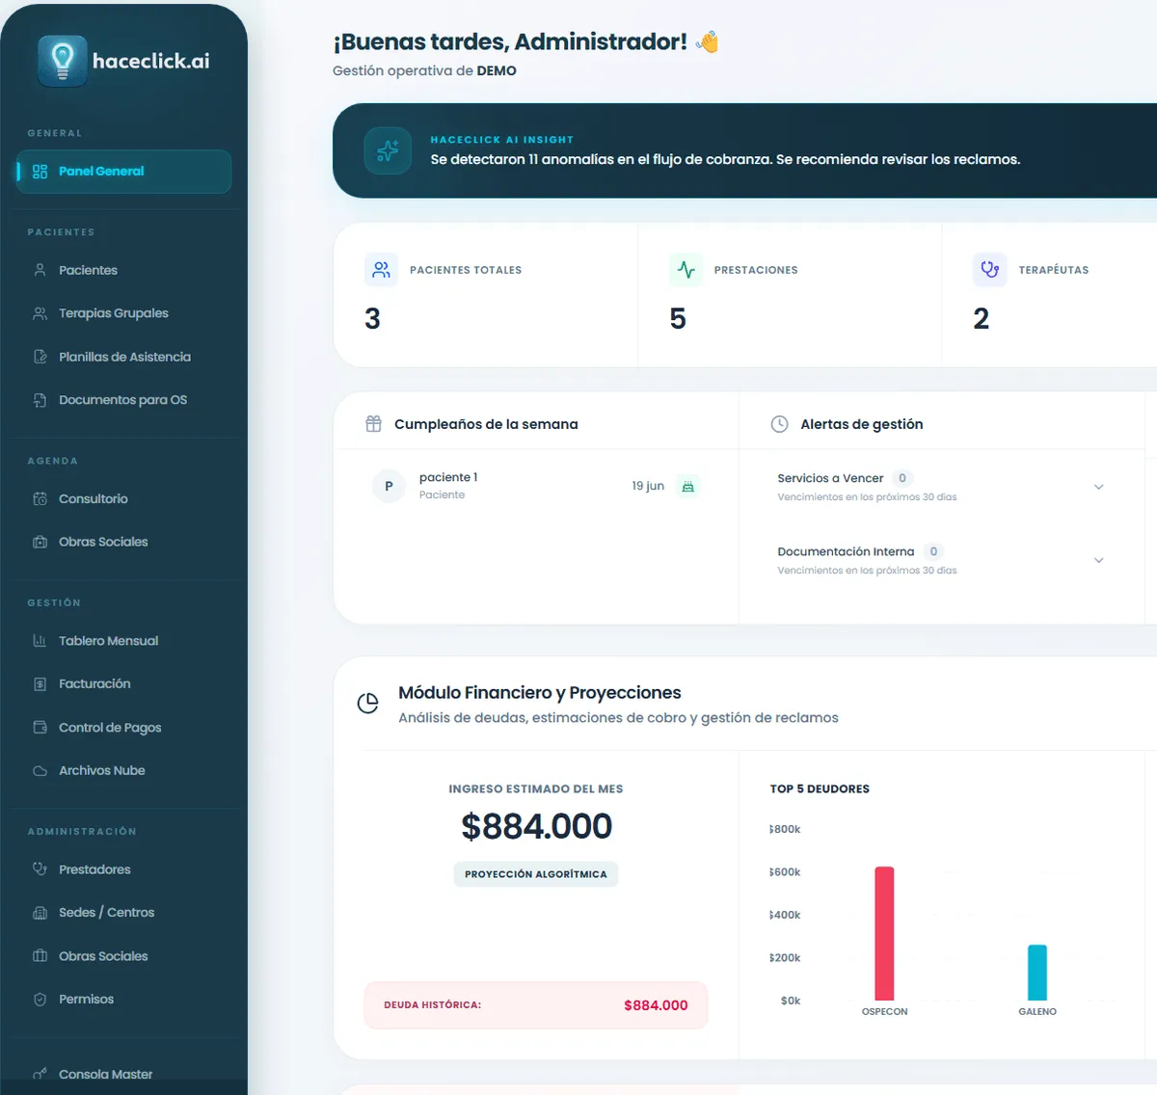Click the paciente 1 birthday row name
This screenshot has height=1095, width=1157.
click(x=448, y=477)
